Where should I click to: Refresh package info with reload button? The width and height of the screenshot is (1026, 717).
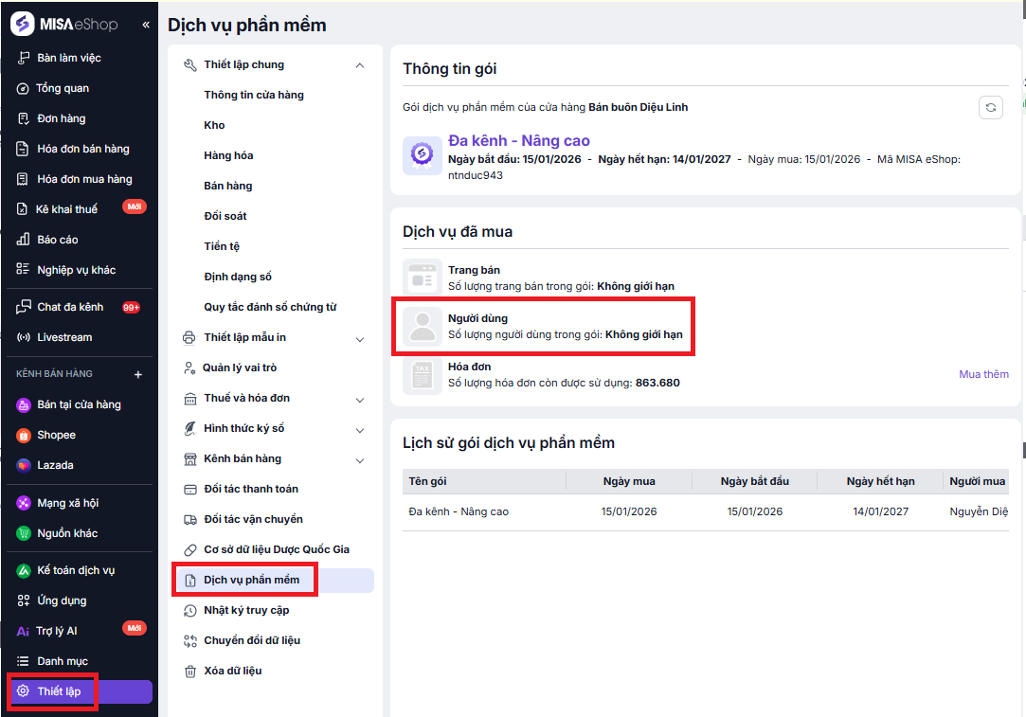(990, 107)
